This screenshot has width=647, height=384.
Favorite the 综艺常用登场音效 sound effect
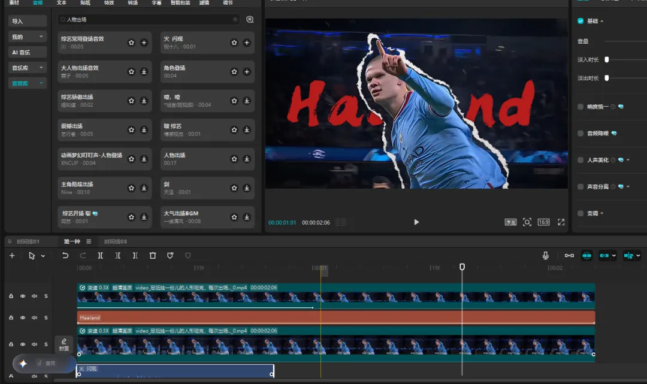(131, 43)
